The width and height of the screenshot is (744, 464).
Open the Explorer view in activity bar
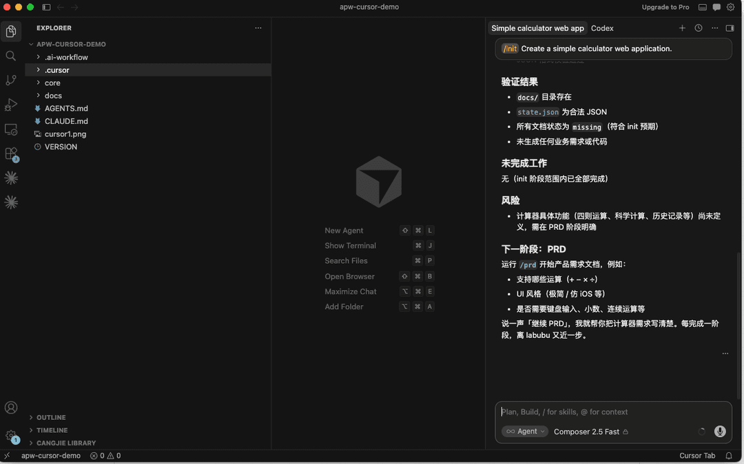[11, 31]
